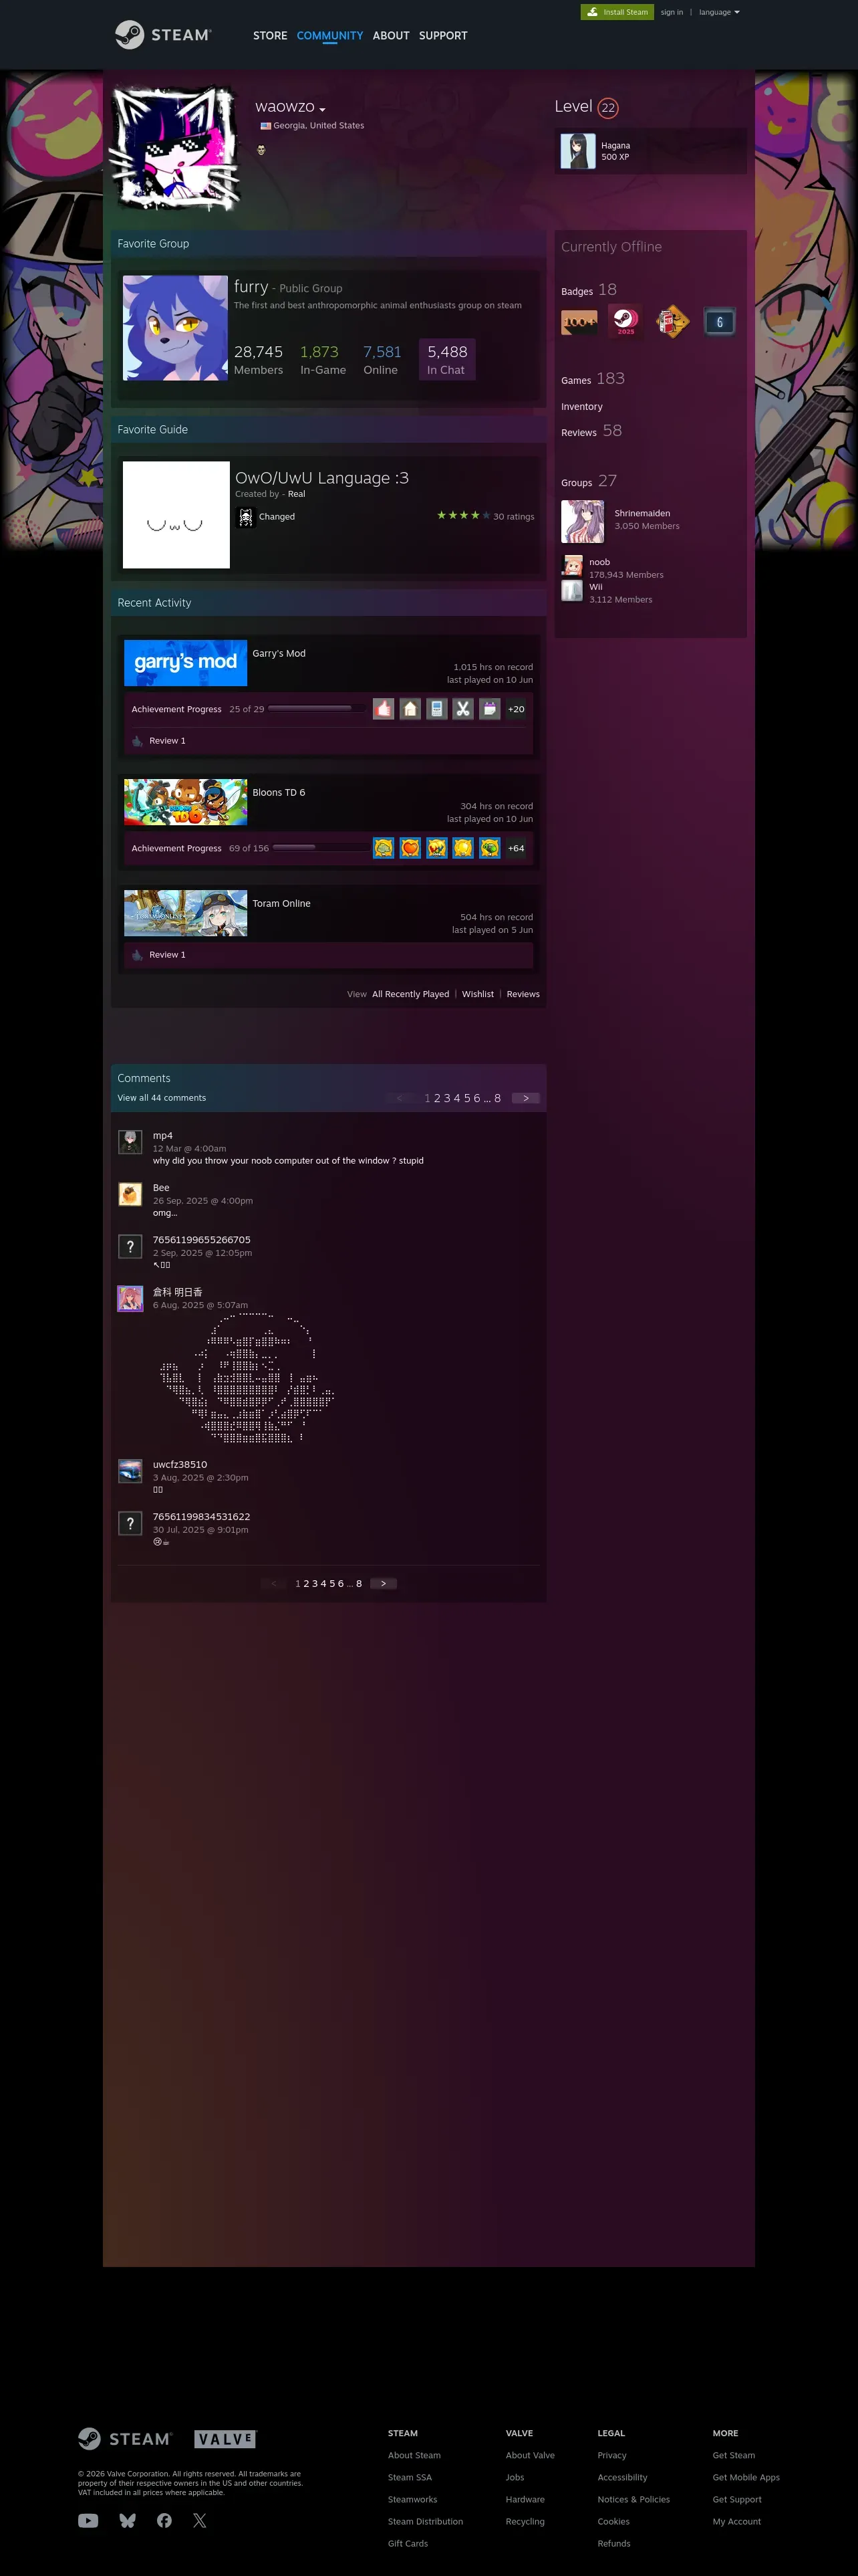Click uwcfz38510's commenter avatar
The height and width of the screenshot is (2576, 858).
coord(130,1471)
